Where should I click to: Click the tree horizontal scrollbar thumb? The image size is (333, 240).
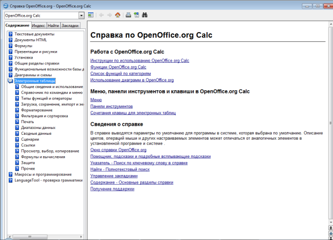tap(30, 237)
